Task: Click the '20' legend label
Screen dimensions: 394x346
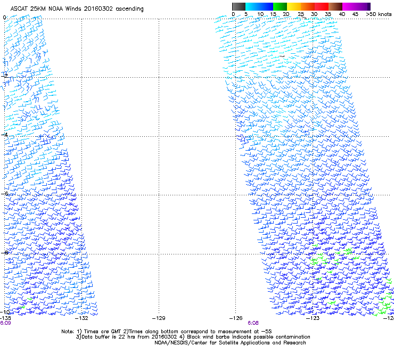Action: 286,14
